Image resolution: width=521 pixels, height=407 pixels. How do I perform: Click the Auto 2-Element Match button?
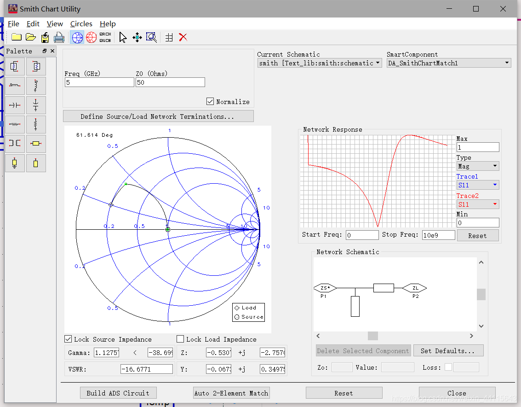[x=231, y=393]
